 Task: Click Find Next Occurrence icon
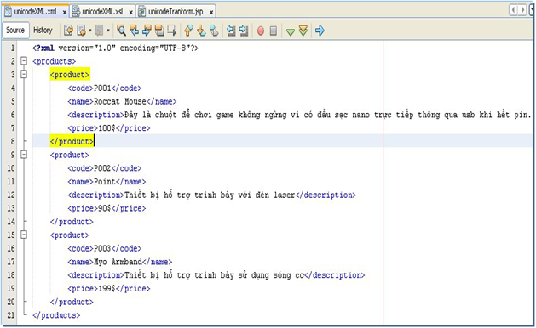pos(147,31)
